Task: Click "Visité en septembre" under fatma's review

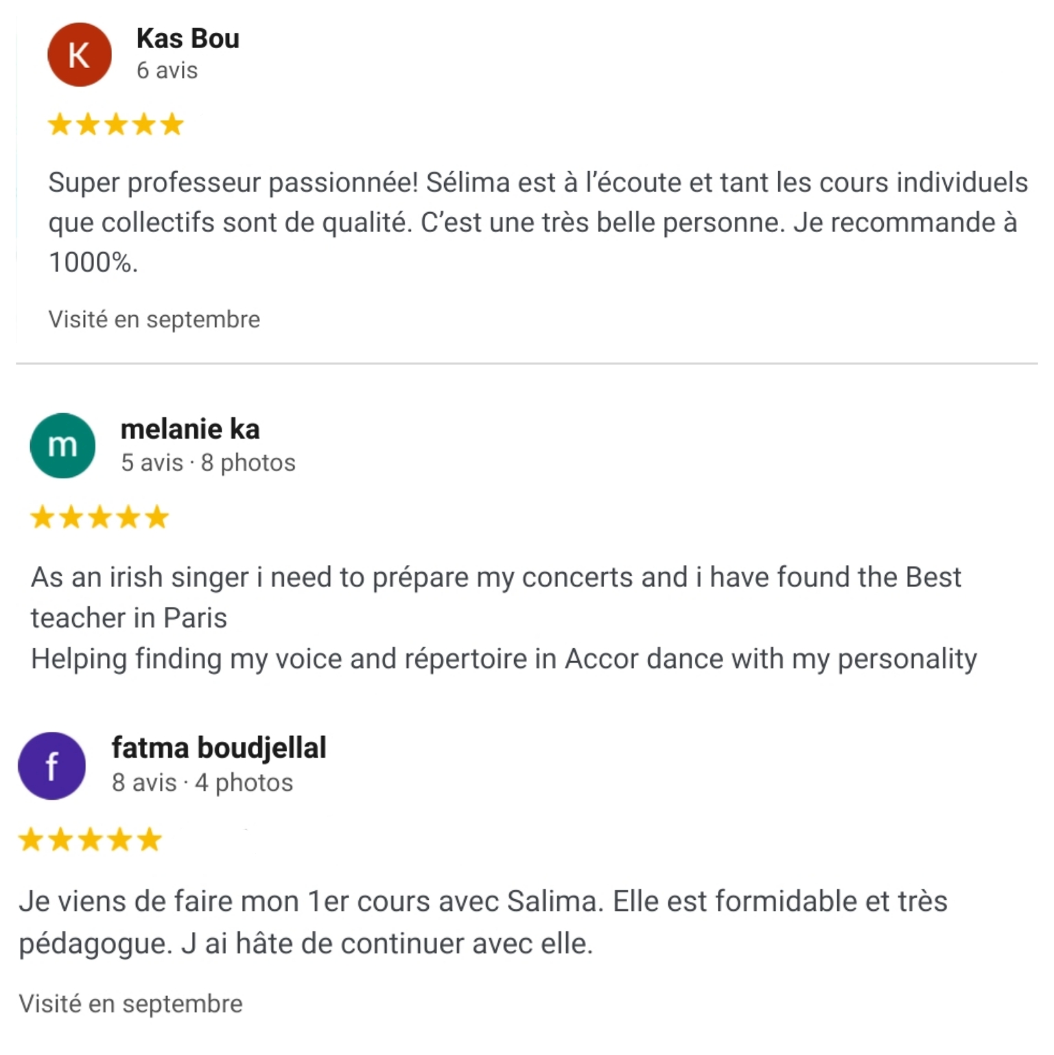Action: coord(131,1004)
